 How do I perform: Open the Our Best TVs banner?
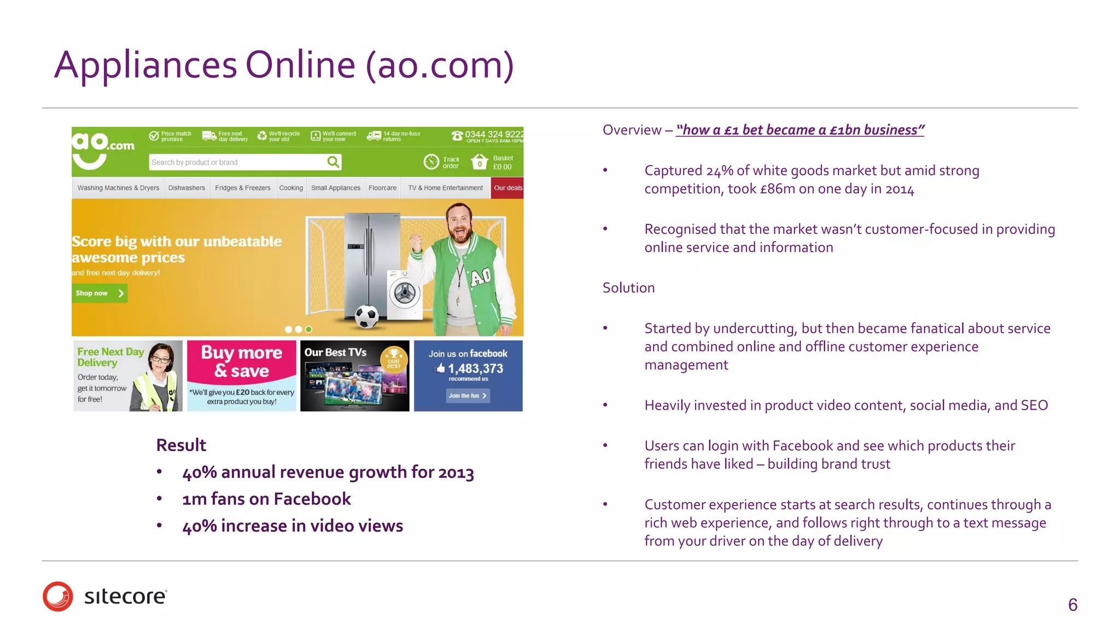point(355,376)
